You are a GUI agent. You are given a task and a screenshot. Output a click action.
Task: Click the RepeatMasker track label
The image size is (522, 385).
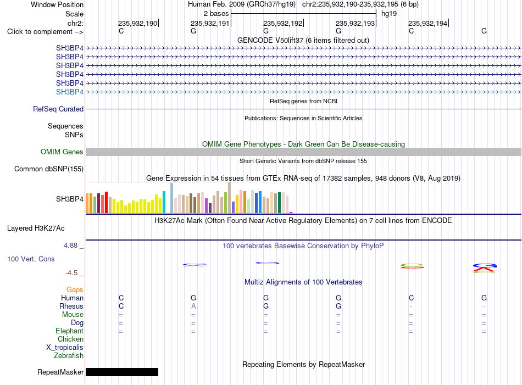60,372
